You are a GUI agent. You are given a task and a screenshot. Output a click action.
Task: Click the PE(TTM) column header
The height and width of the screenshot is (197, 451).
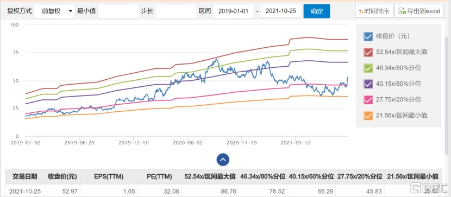(159, 176)
